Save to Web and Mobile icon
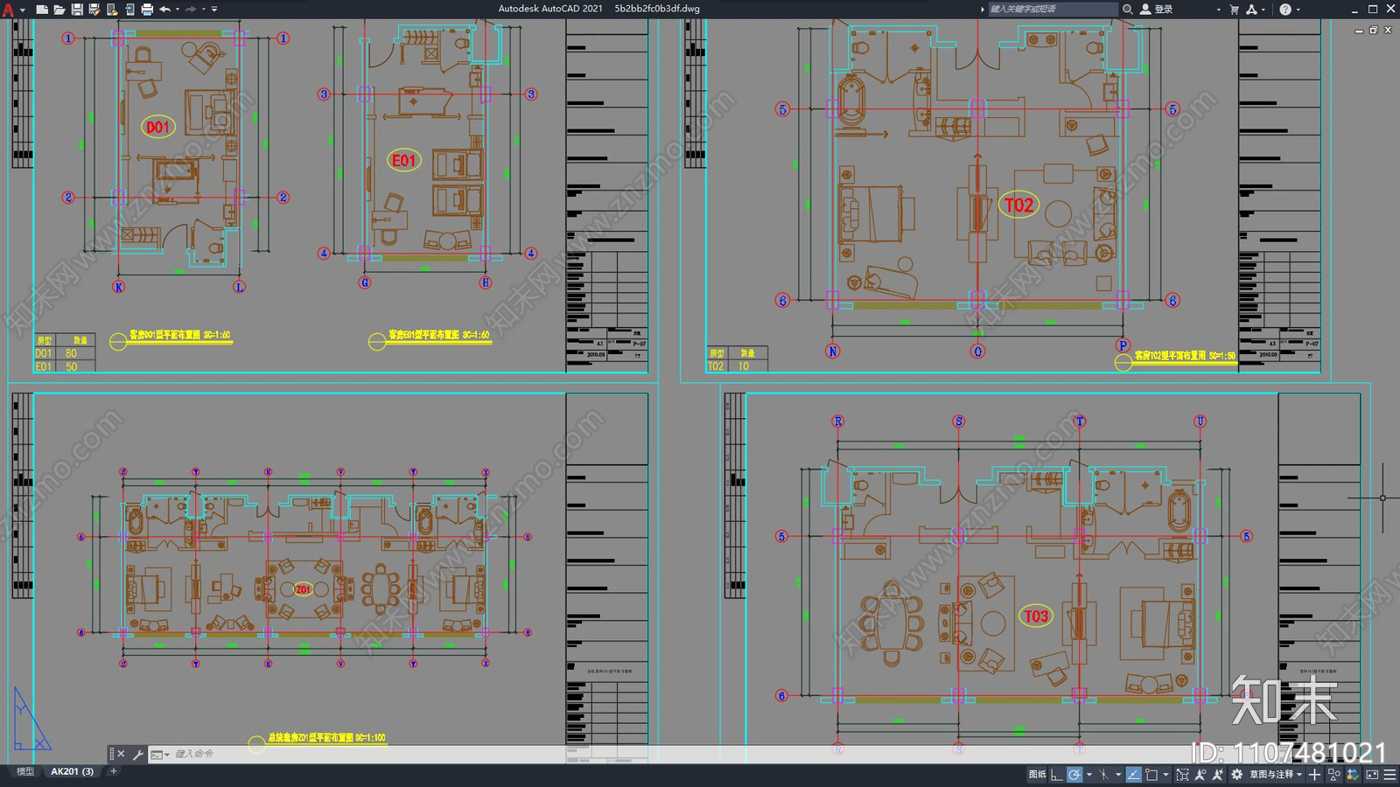1400x787 pixels. point(129,10)
